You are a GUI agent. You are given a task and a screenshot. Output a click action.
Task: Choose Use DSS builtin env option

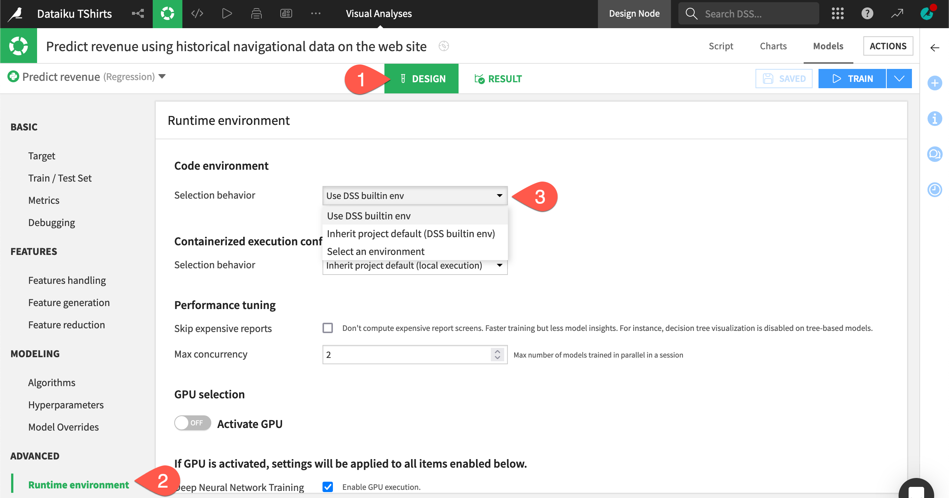coord(415,216)
